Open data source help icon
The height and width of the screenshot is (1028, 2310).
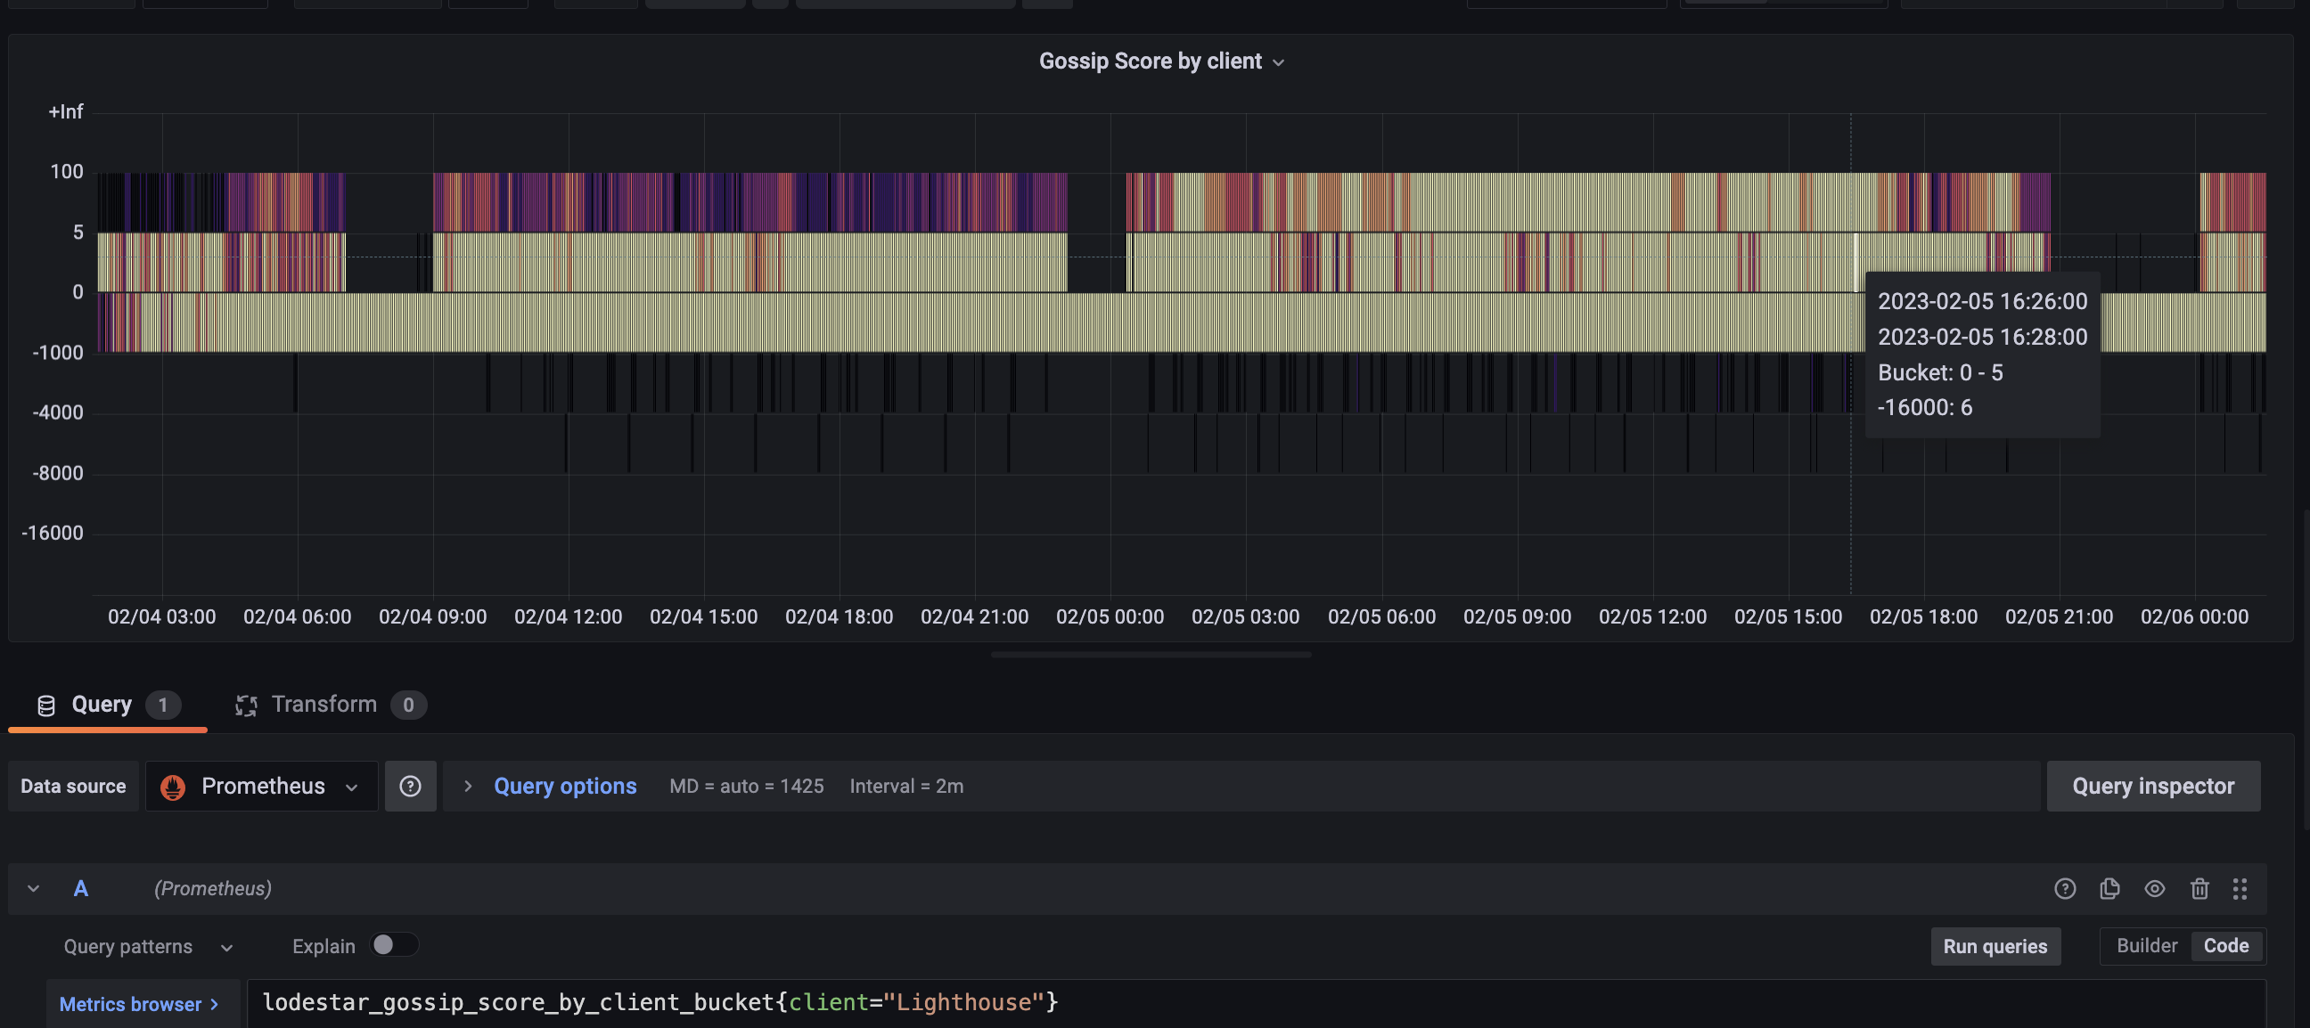pyautogui.click(x=410, y=786)
